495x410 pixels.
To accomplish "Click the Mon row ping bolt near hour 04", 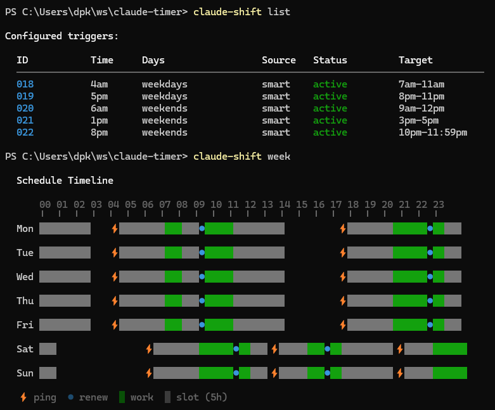I will pos(115,229).
